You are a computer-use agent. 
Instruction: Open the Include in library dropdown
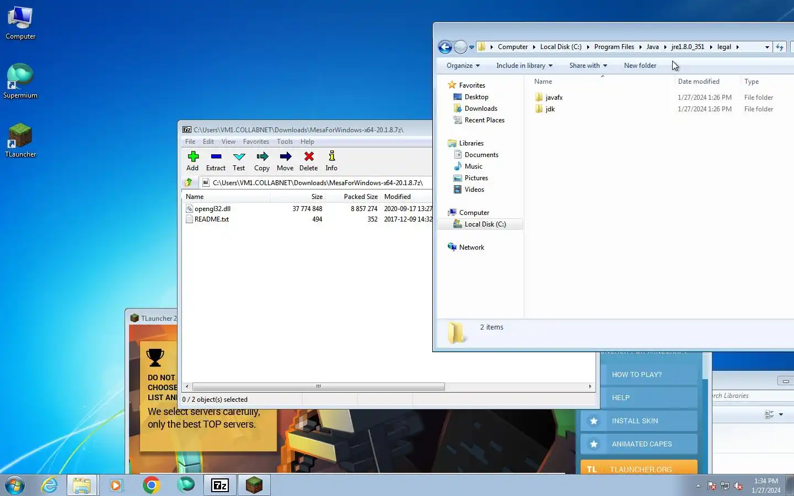point(524,66)
